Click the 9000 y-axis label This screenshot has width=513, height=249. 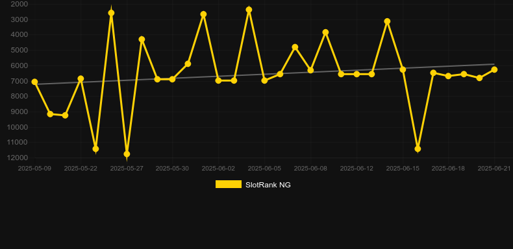[19, 112]
